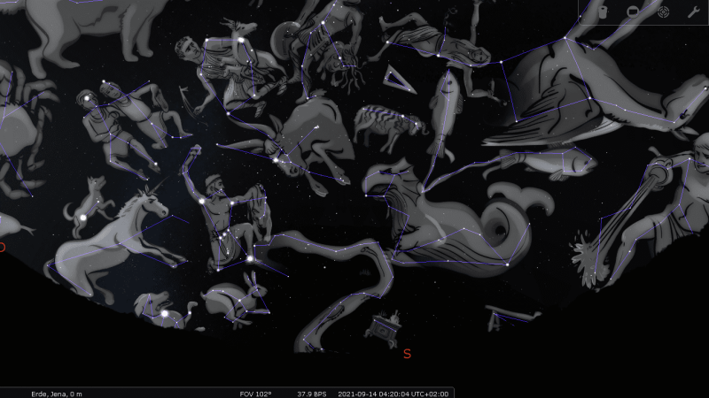The height and width of the screenshot is (398, 709).
Task: Select star Aldebaran in the Bull's head
Action: (x=276, y=160)
